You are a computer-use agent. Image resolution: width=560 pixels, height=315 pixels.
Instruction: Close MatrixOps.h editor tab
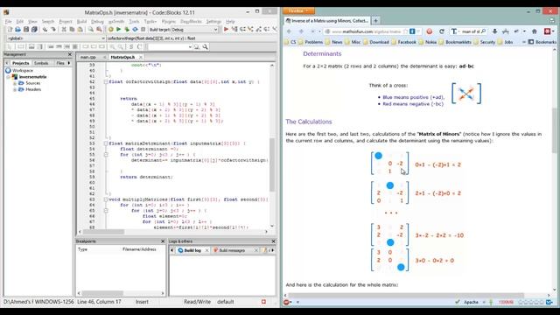point(141,57)
